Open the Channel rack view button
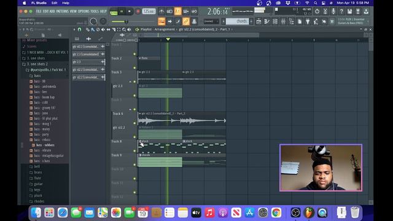Image resolution: width=393 pixels, height=221 pixels. pos(275,21)
